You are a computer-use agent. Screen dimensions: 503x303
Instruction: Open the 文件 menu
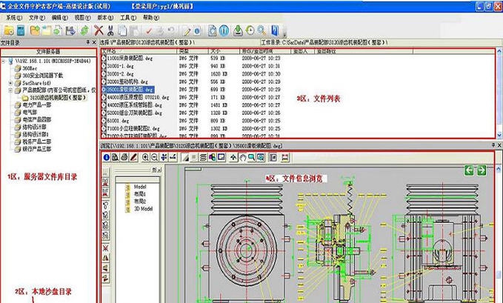click(37, 18)
